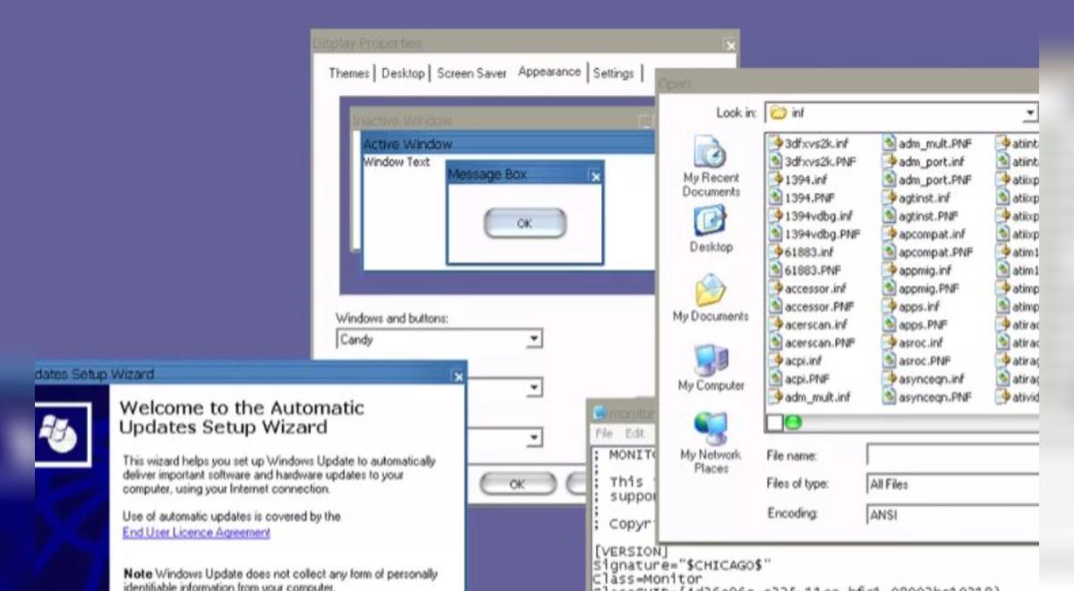Open accessor.inf from the inf folder
1074x591 pixels.
814,287
